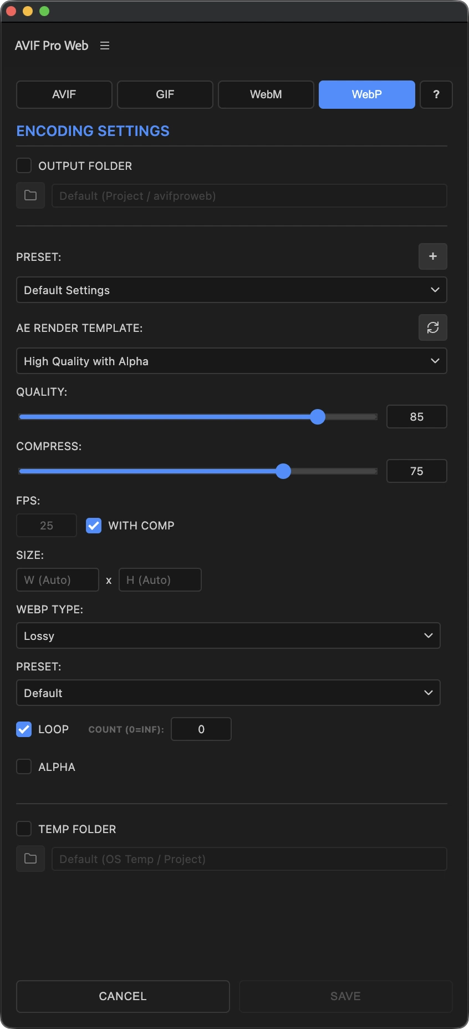The width and height of the screenshot is (469, 1029).
Task: Click the Temp Folder browse folder icon
Action: 30,859
